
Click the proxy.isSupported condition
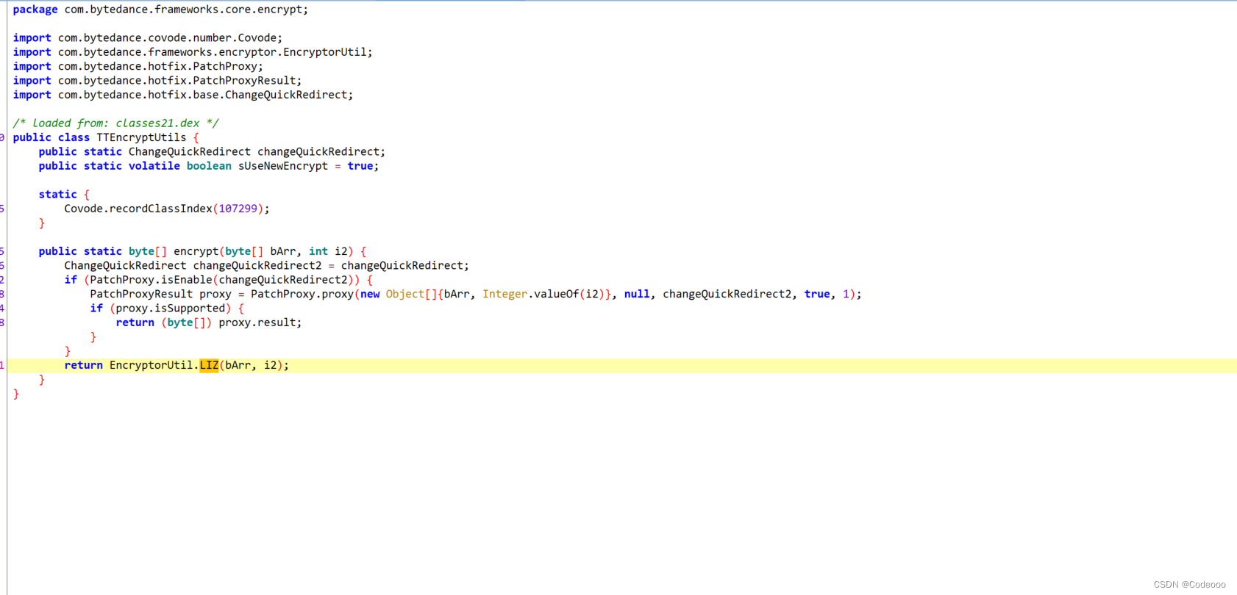170,309
